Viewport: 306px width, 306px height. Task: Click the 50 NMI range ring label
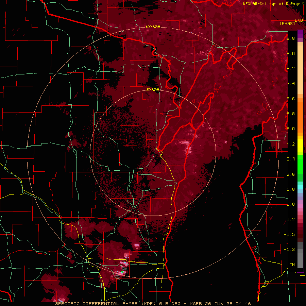tap(153, 90)
